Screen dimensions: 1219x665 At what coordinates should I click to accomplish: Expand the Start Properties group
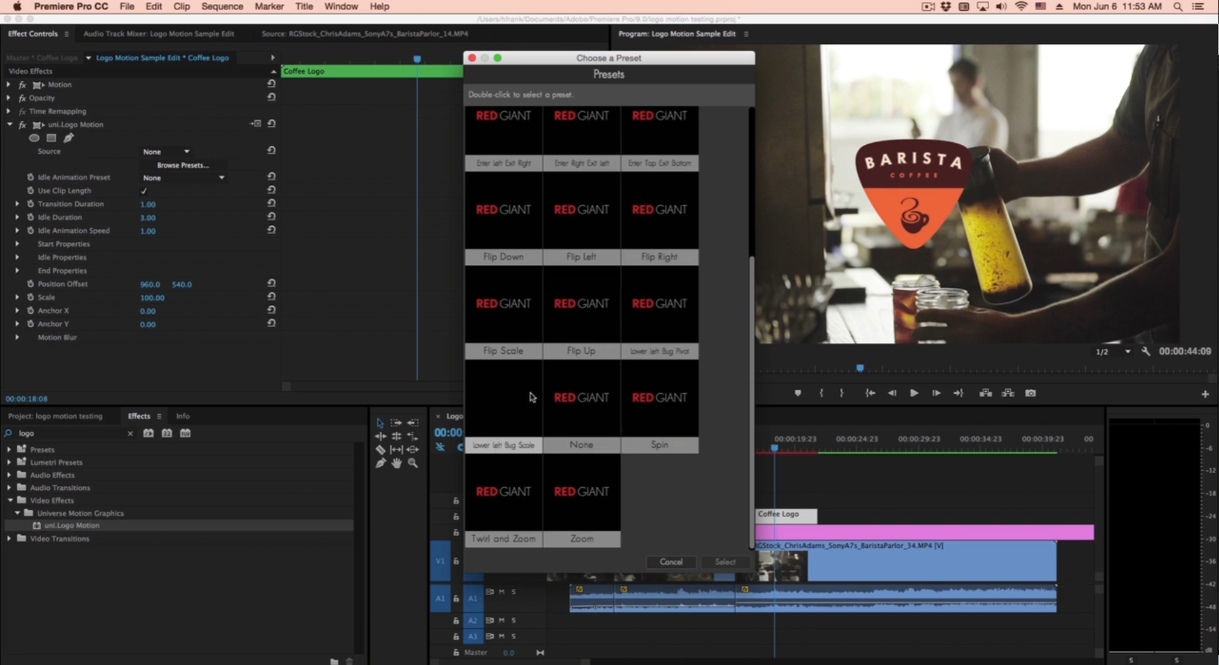[x=17, y=244]
